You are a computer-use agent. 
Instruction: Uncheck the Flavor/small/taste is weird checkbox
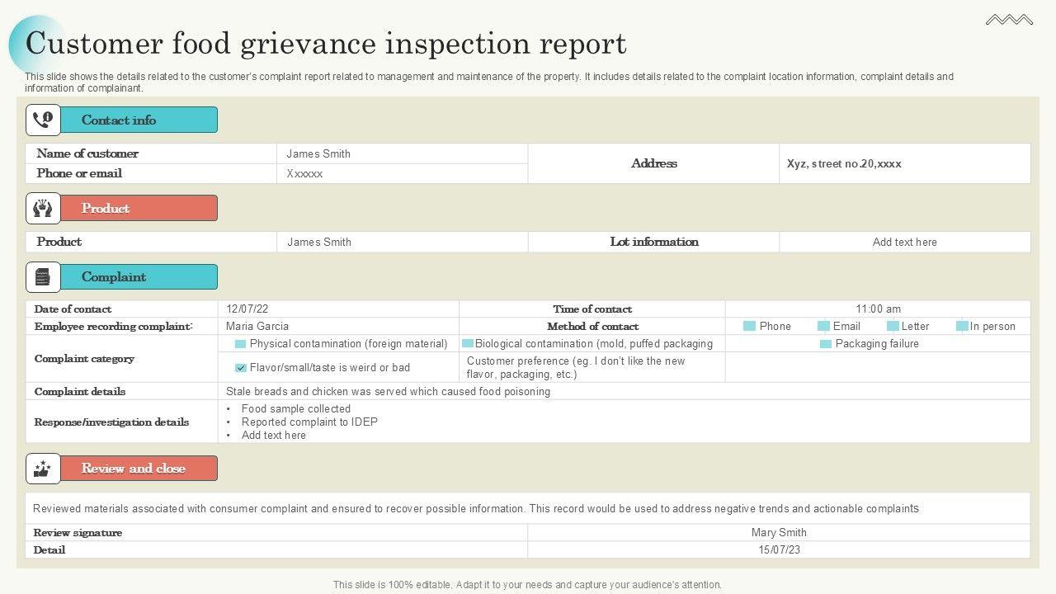(241, 368)
